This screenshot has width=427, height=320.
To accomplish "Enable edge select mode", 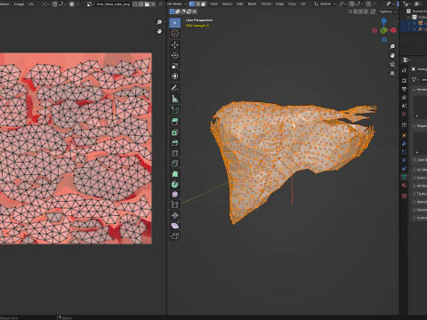I will click(197, 4).
